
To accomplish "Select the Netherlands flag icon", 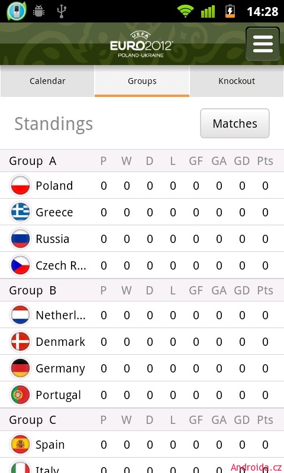I will coord(20,315).
